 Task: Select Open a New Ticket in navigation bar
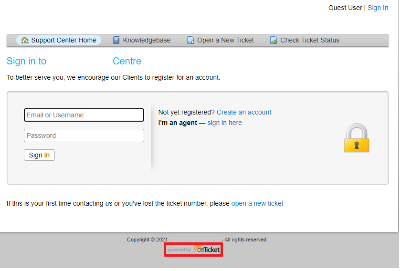(225, 40)
